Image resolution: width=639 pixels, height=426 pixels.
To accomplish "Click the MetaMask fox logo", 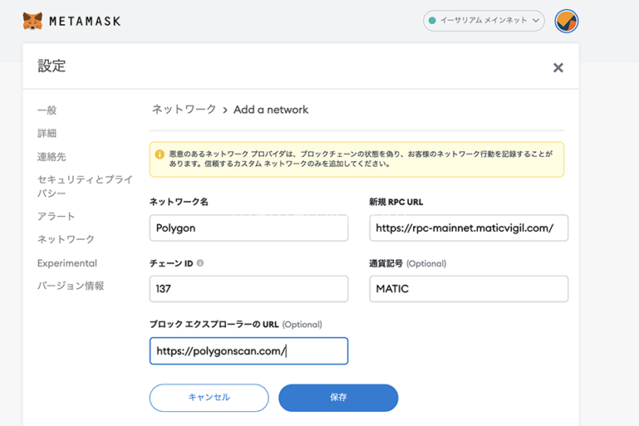I will [x=32, y=21].
